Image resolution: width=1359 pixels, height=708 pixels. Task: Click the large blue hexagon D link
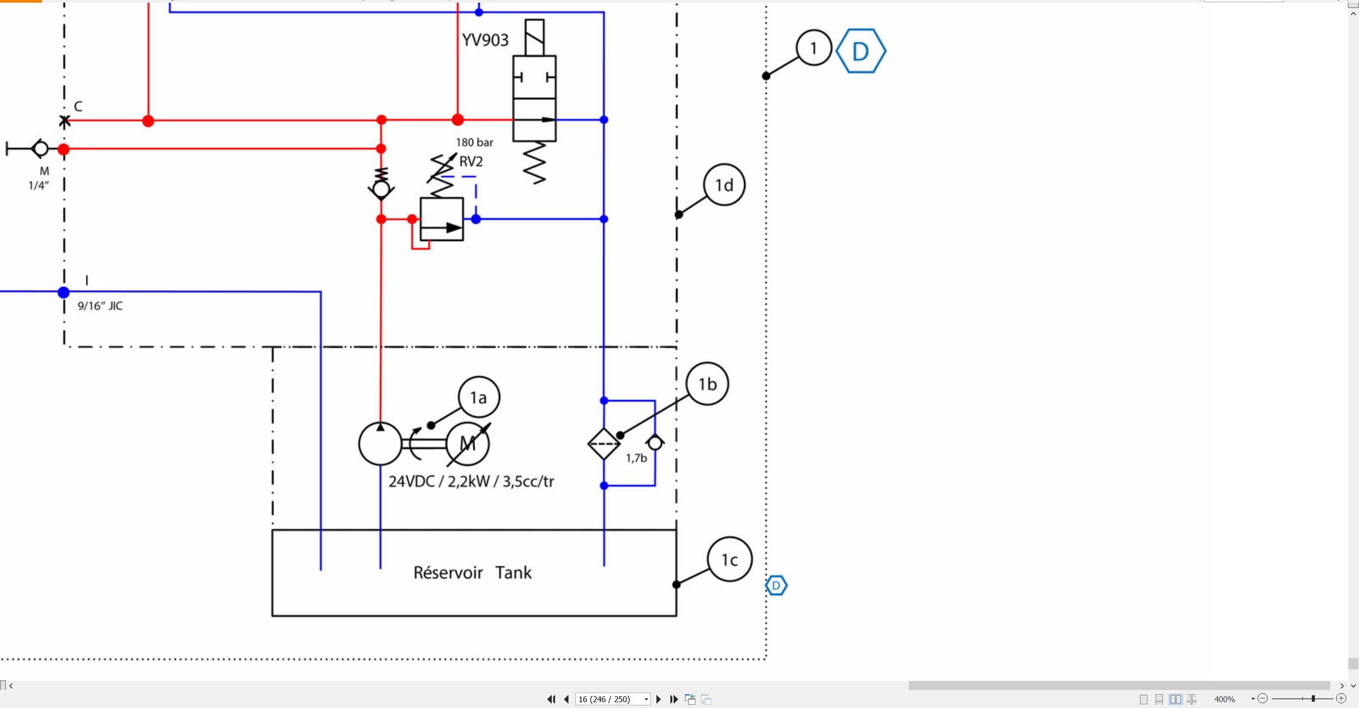(x=861, y=51)
